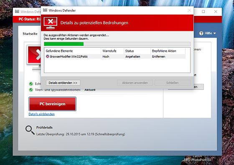The width and height of the screenshot is (234, 165).
Task: Click green checkmark icon next to Echtzeitschutz
Action: 31,84
